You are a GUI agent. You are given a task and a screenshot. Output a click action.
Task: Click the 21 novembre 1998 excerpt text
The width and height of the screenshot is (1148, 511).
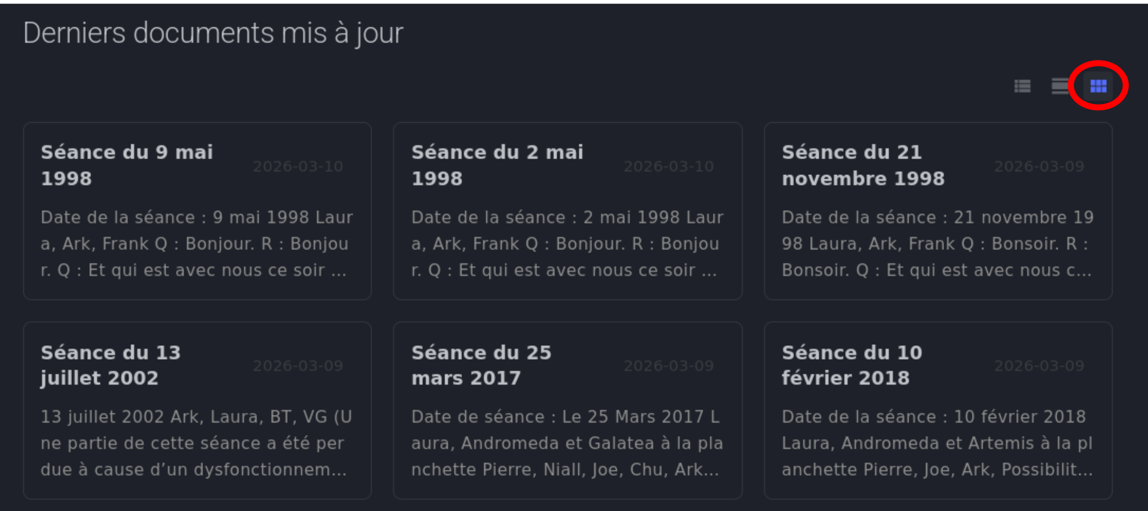pyautogui.click(x=938, y=244)
